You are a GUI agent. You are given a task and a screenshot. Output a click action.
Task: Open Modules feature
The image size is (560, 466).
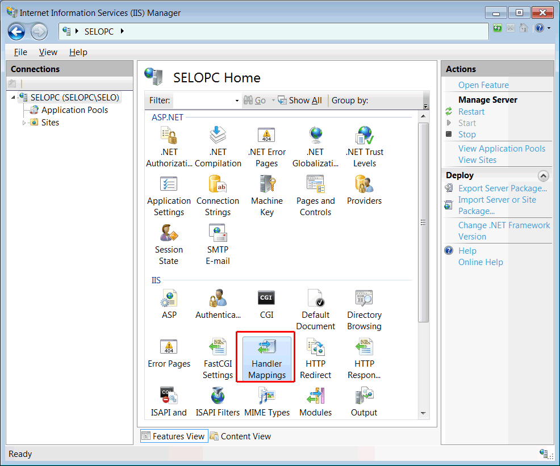315,402
